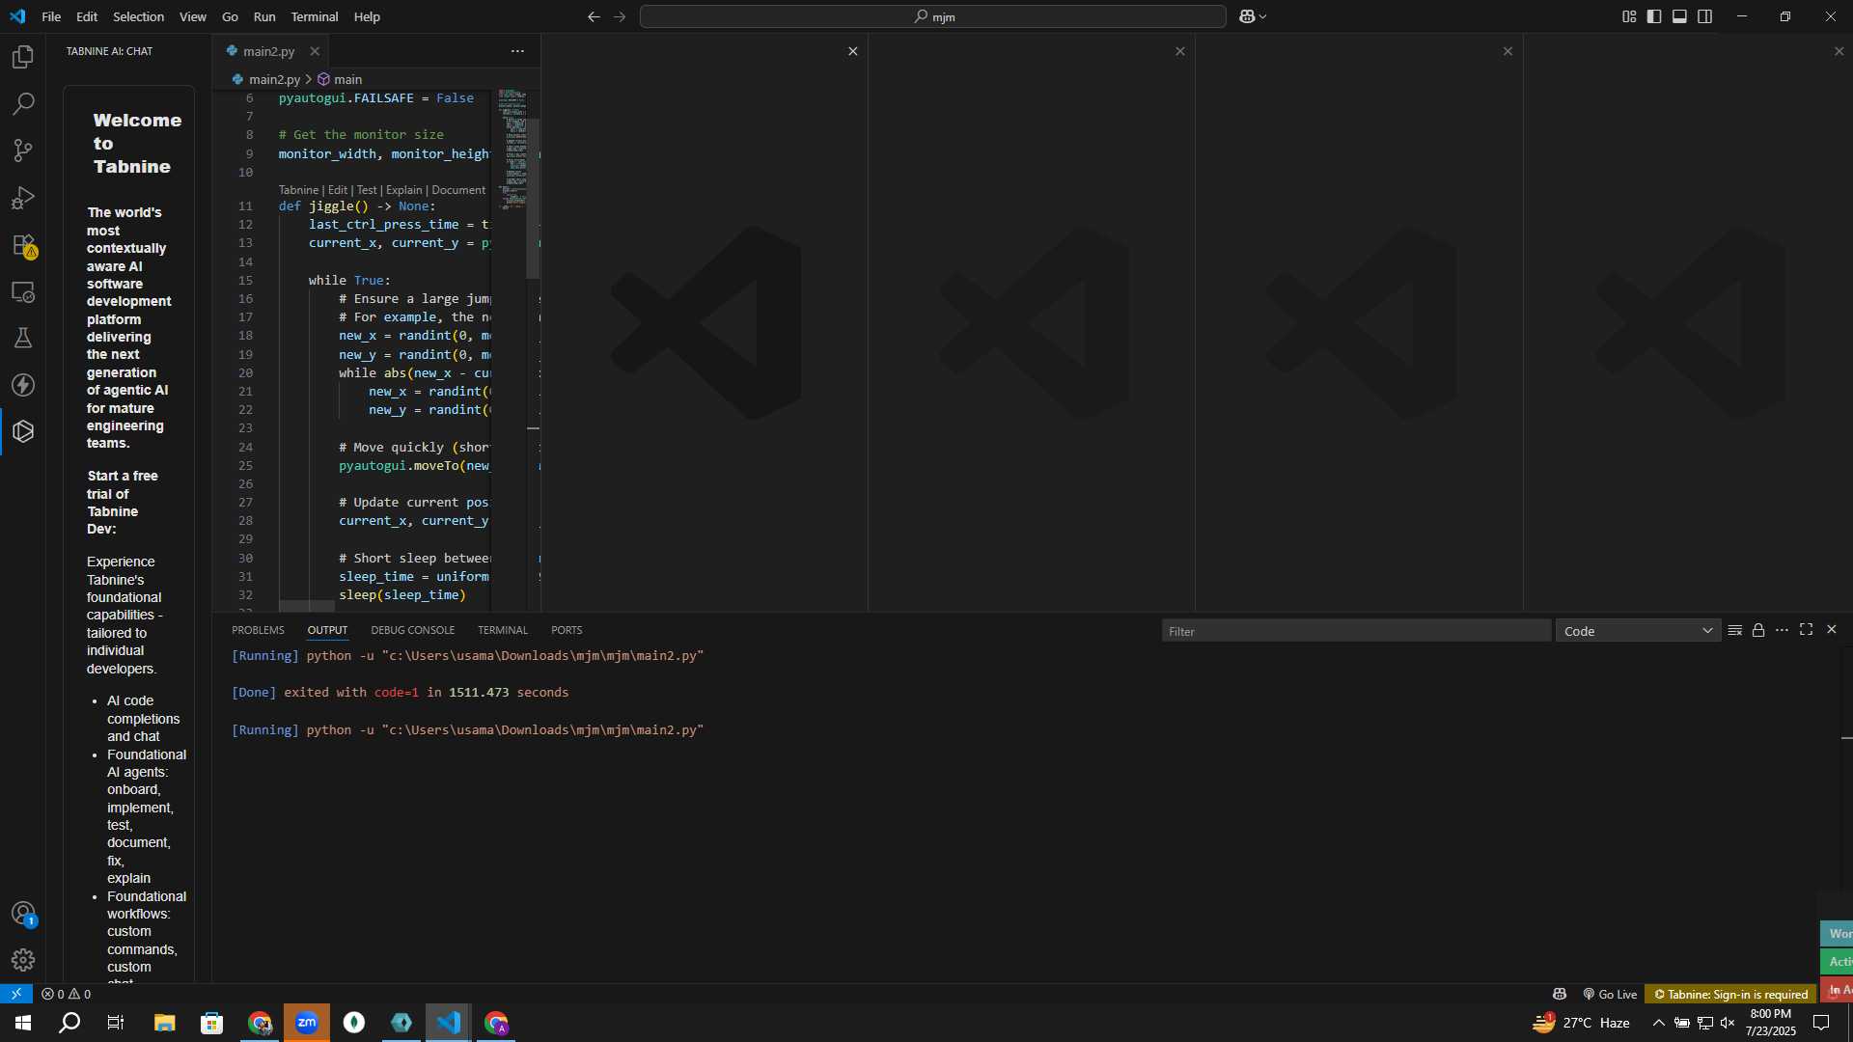Click Tabnine Explain code lens link

pyautogui.click(x=404, y=190)
